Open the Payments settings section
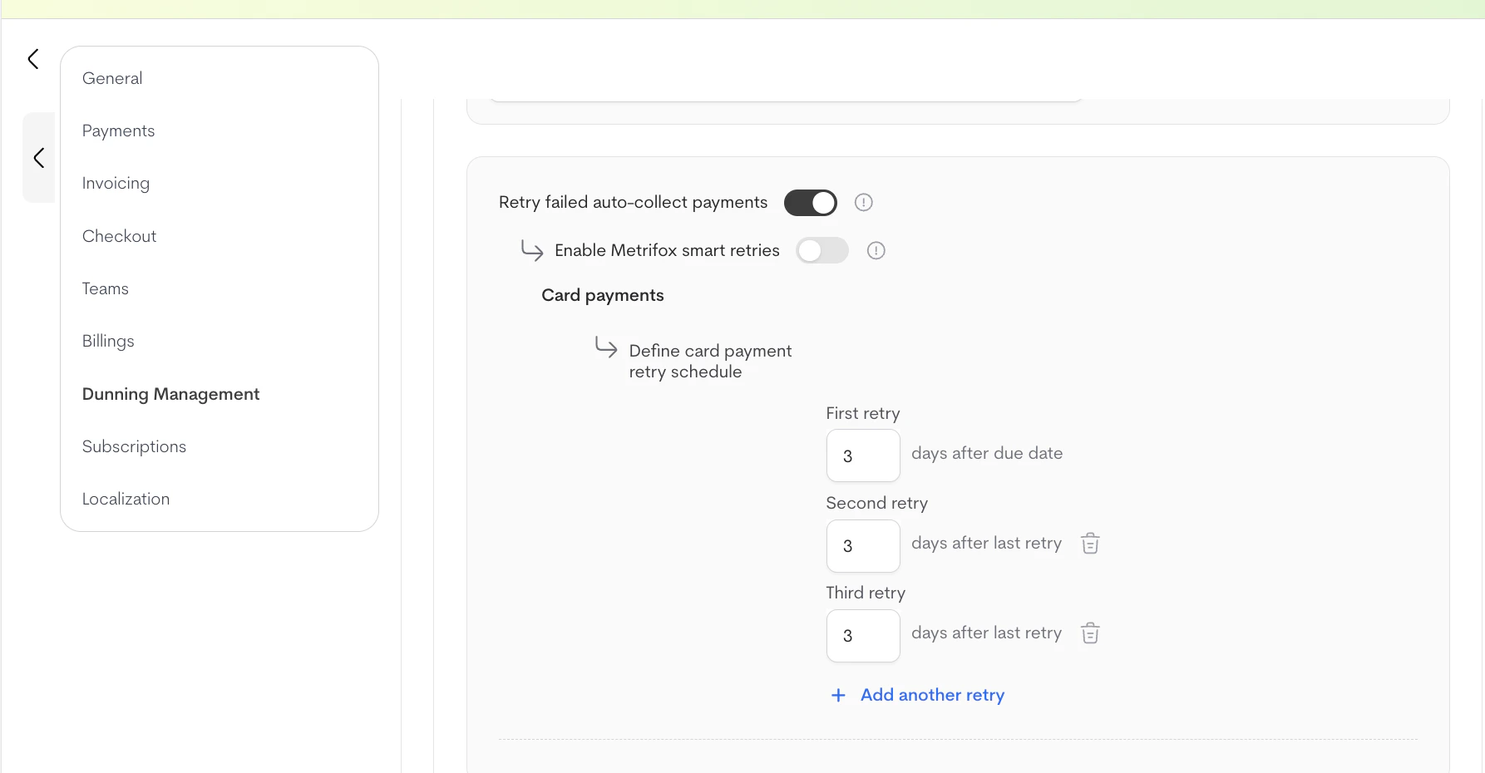 coord(118,130)
